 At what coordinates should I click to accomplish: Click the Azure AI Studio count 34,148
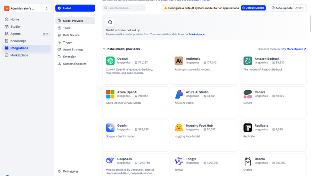click(211, 96)
